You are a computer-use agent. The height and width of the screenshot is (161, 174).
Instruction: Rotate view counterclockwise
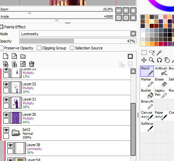(118, 18)
